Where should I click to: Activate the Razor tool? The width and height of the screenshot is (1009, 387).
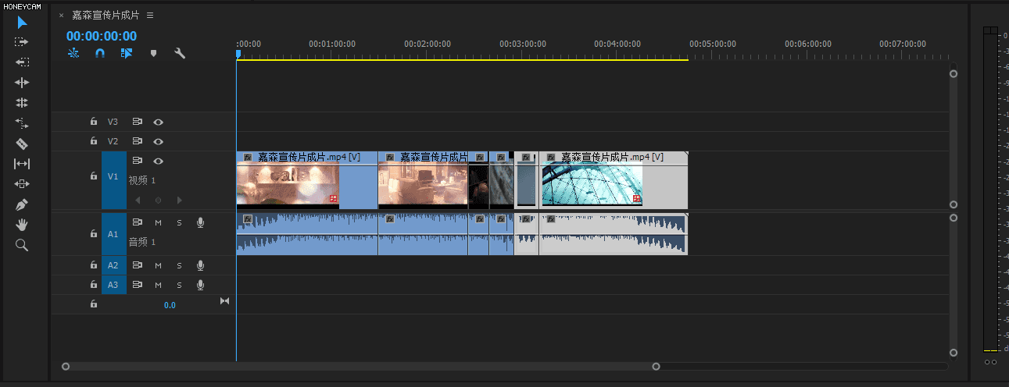point(22,144)
